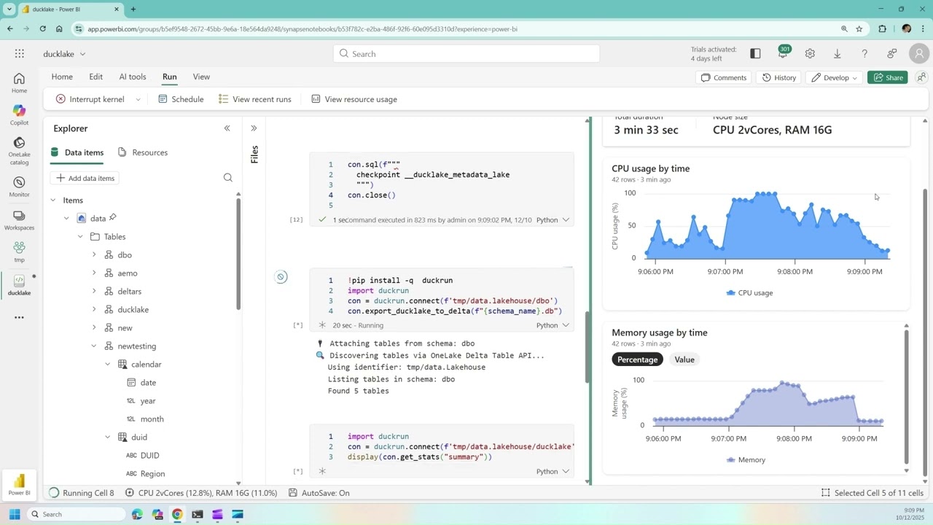
Task: Open the View ribbon tab
Action: point(201,77)
